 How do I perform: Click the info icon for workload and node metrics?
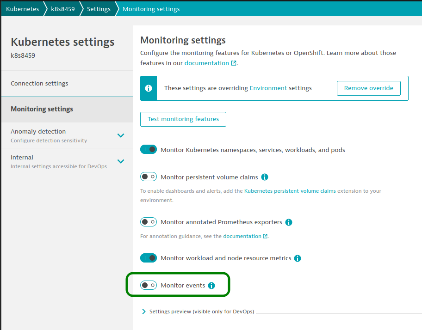[x=298, y=258]
